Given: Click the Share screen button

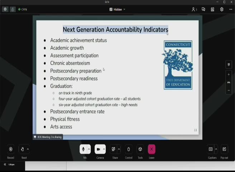Looking at the screenshot, I should point(113,149).
